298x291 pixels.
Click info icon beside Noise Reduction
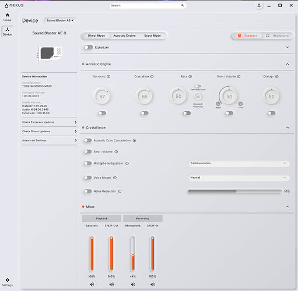(120, 191)
